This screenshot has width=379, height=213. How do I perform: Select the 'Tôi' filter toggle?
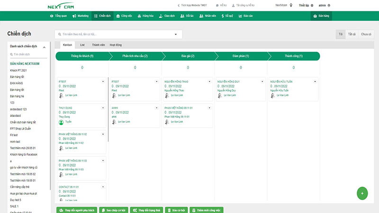[340, 34]
